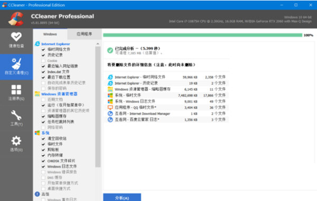This screenshot has height=201, width=317.
Task: Click globe icon in Internet Download Manager row
Action: pyautogui.click(x=110, y=114)
